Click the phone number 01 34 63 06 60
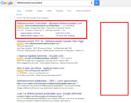This screenshot has width=131, height=103. 69,26
